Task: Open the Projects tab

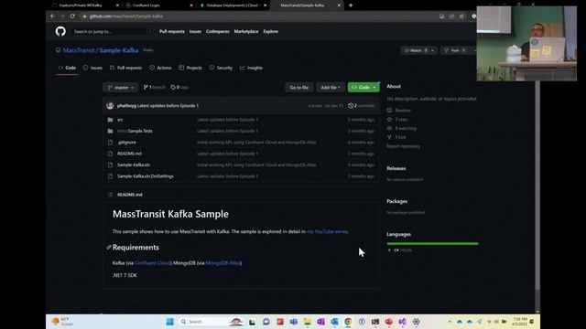Action: point(190,68)
